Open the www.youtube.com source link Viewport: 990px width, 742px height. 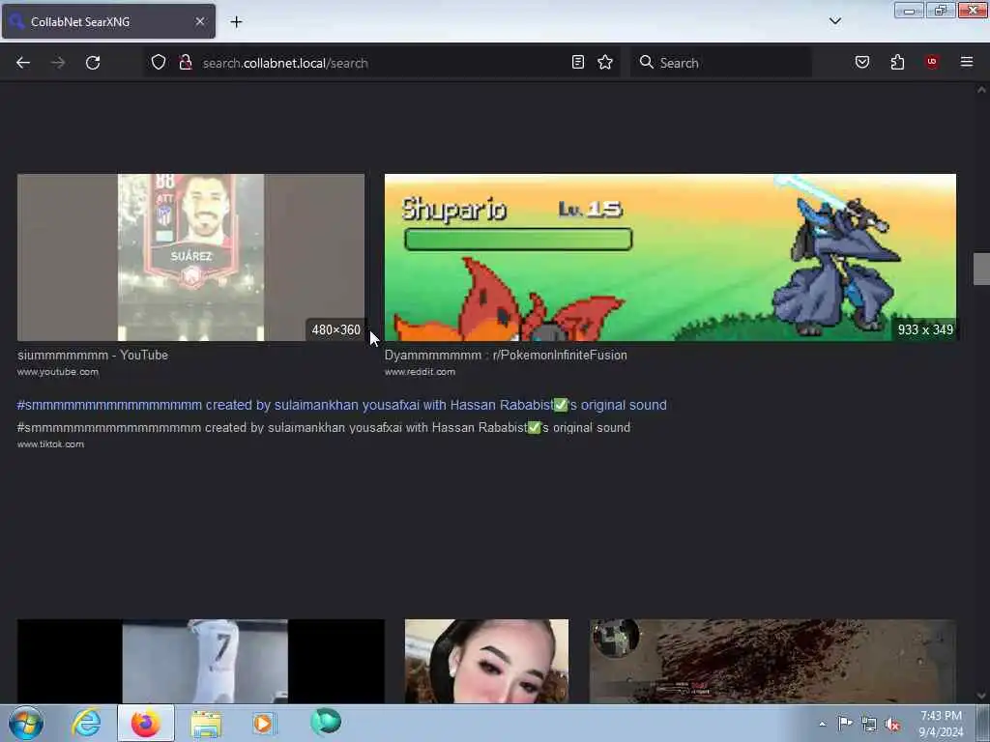tap(57, 372)
